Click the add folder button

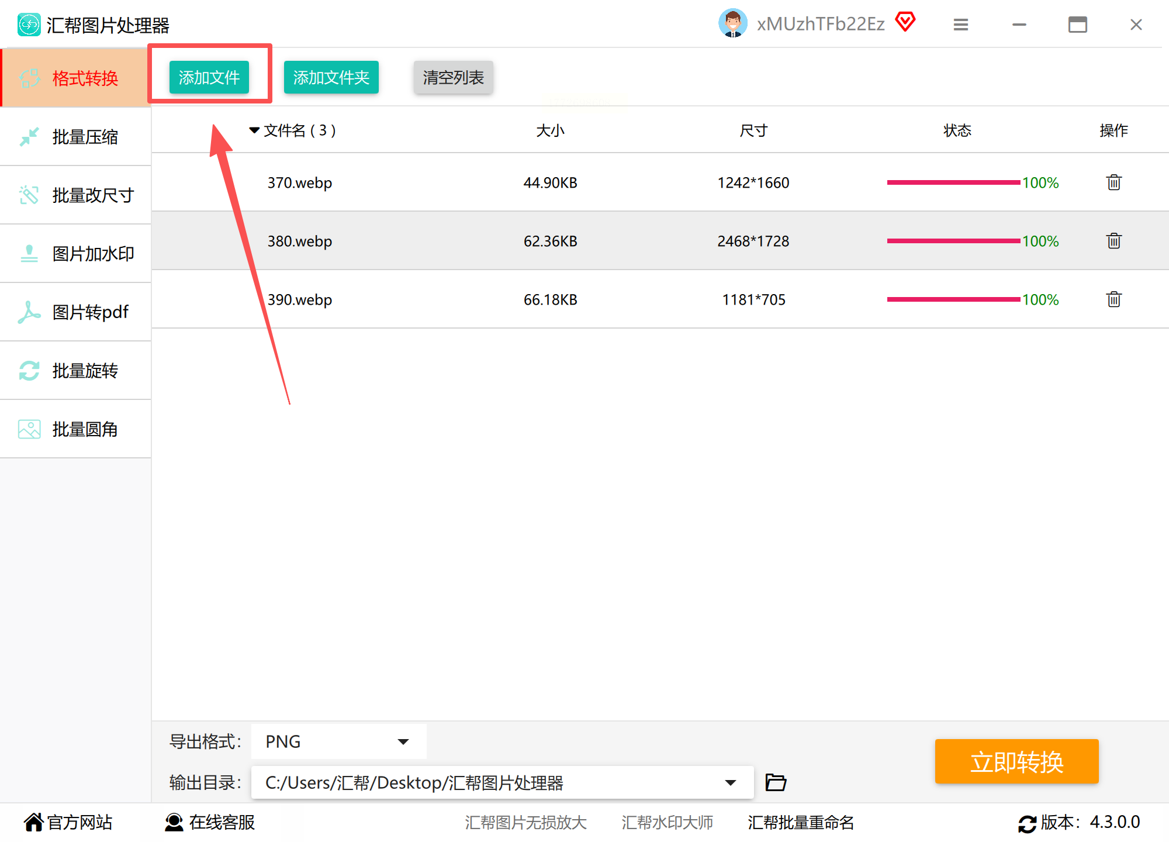pos(331,77)
